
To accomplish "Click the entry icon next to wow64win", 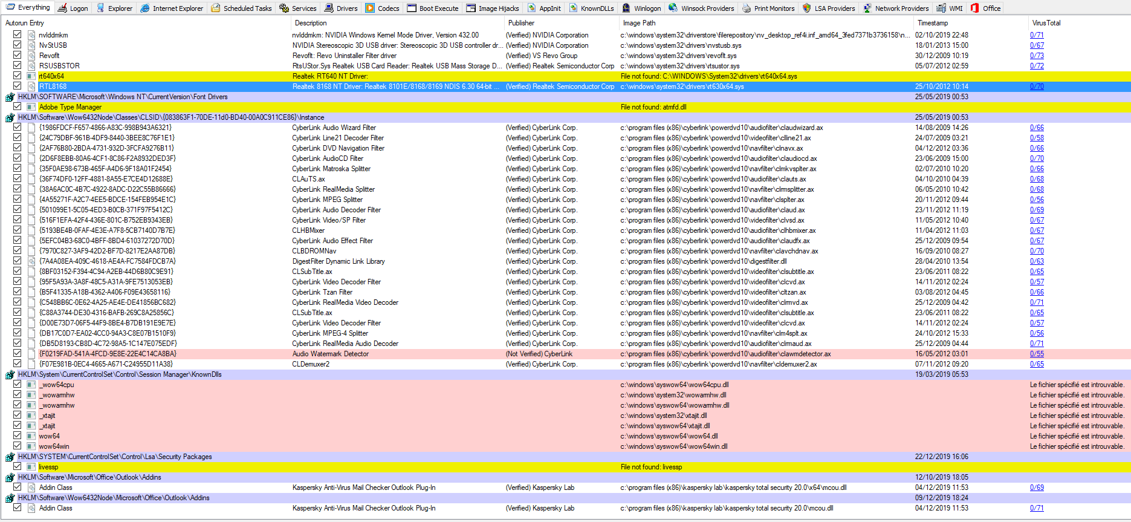I will (x=31, y=446).
